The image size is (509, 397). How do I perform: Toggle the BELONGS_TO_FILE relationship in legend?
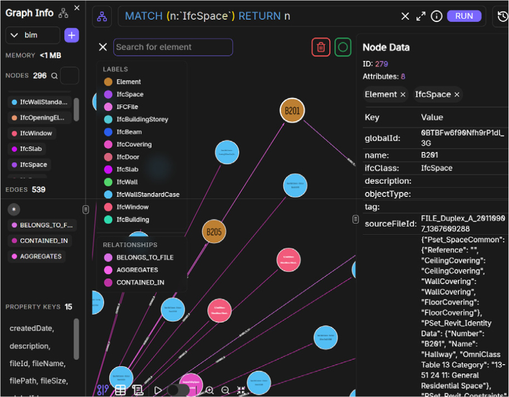pos(139,257)
